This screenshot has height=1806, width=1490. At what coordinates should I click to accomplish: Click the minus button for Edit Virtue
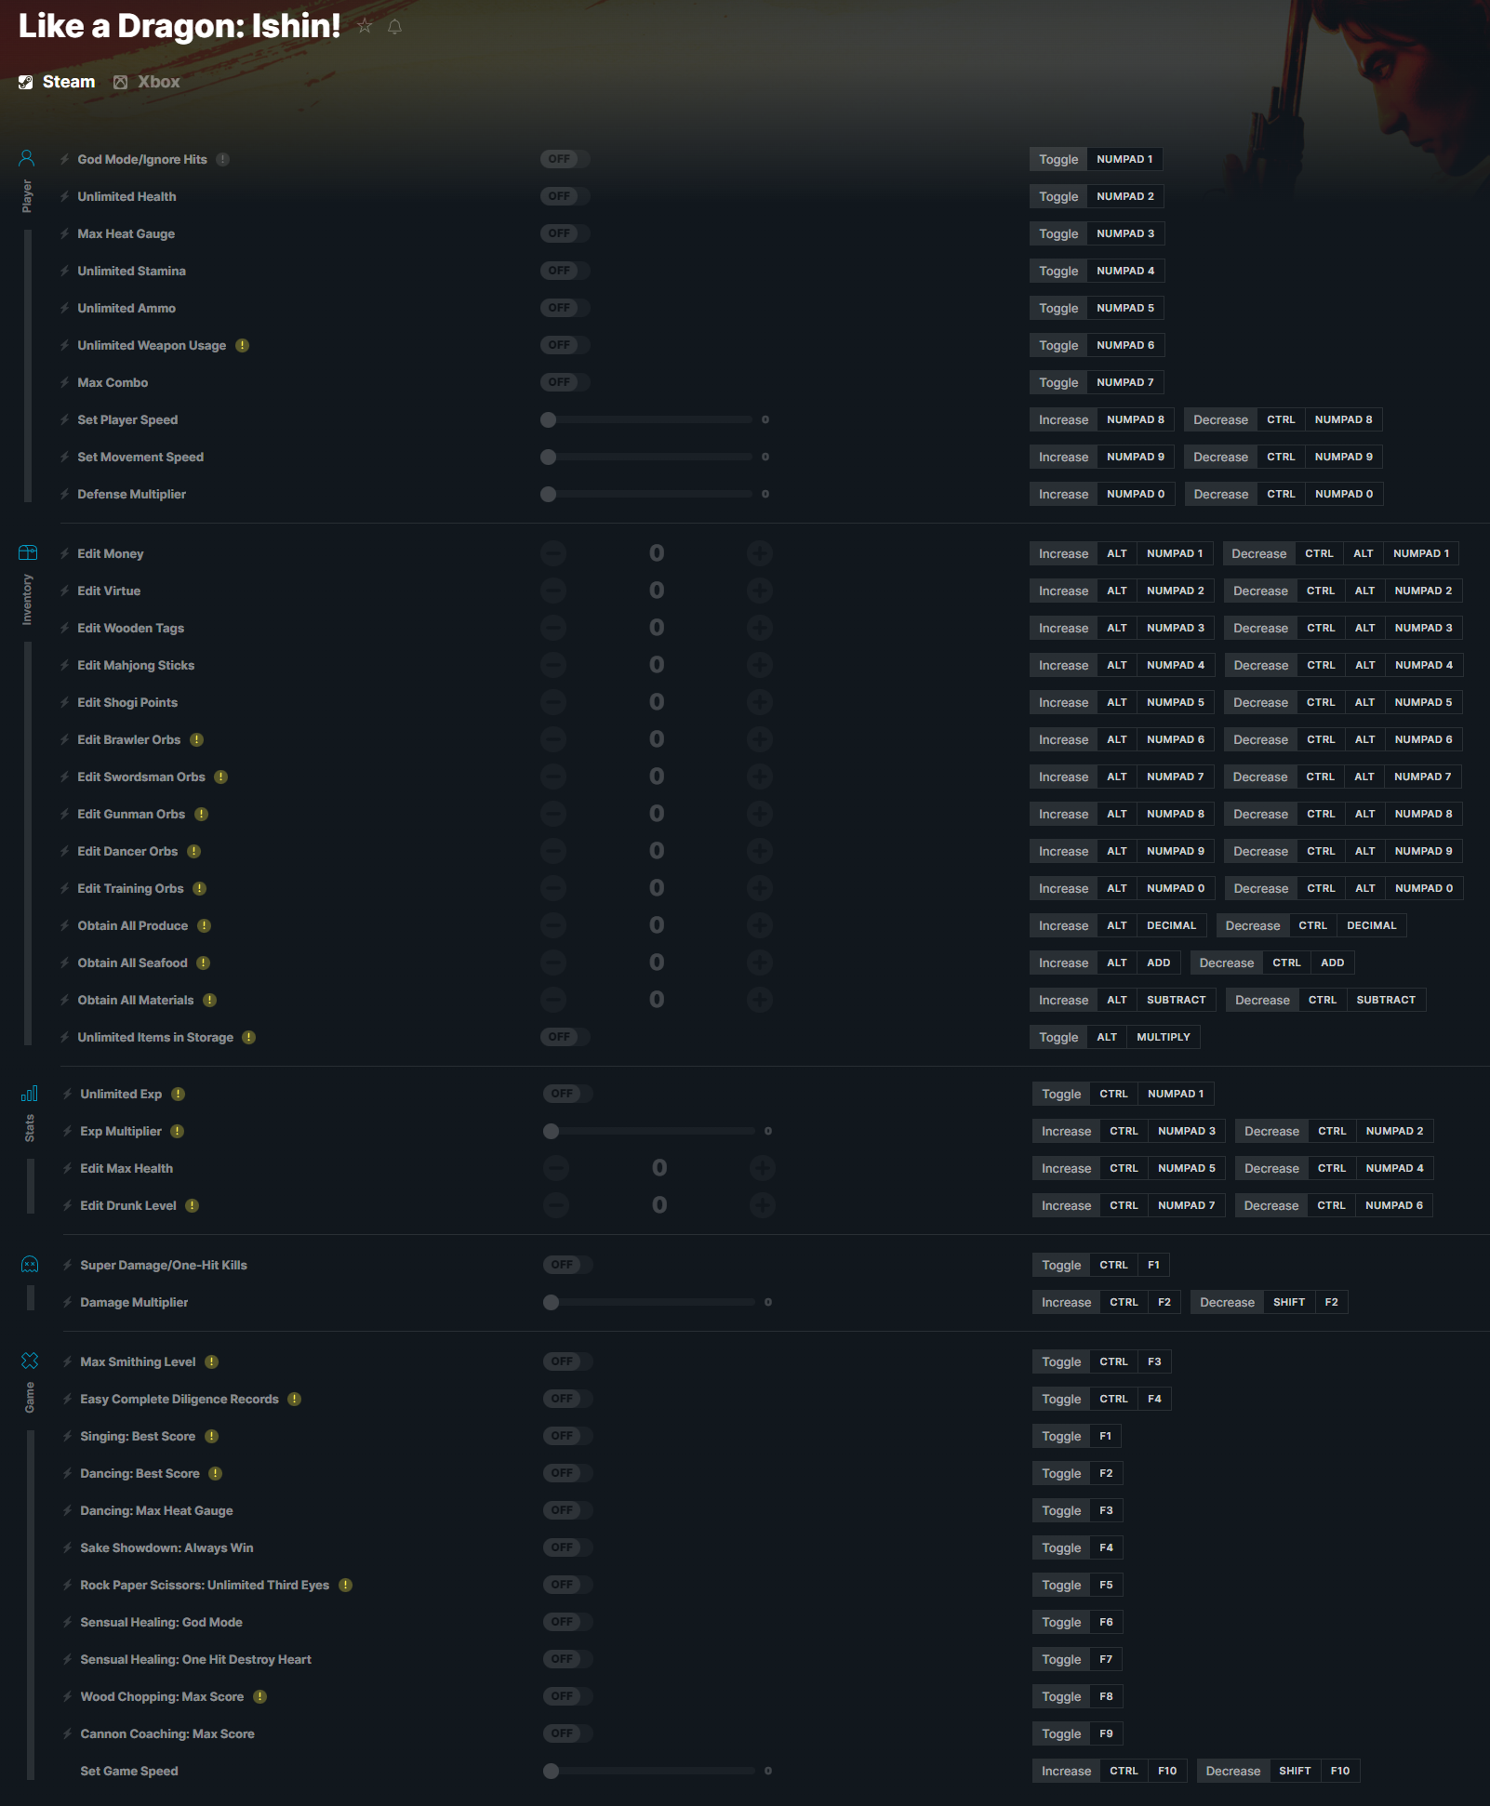tap(553, 591)
